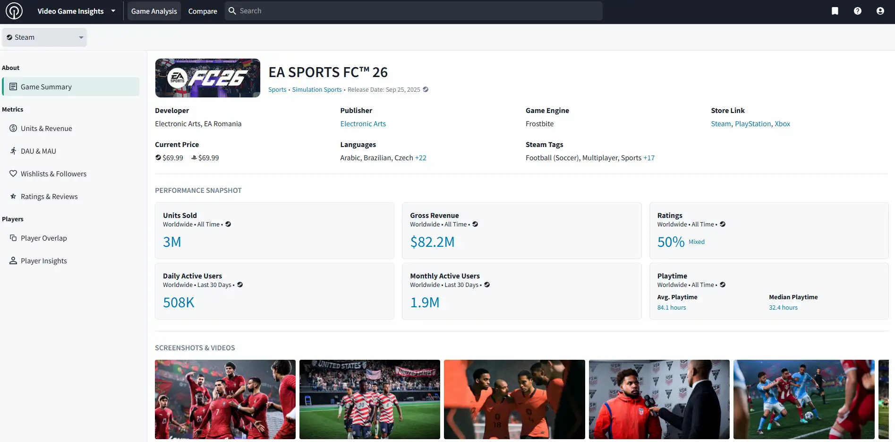
Task: Follow the Simulation Sports genre link
Action: [317, 89]
